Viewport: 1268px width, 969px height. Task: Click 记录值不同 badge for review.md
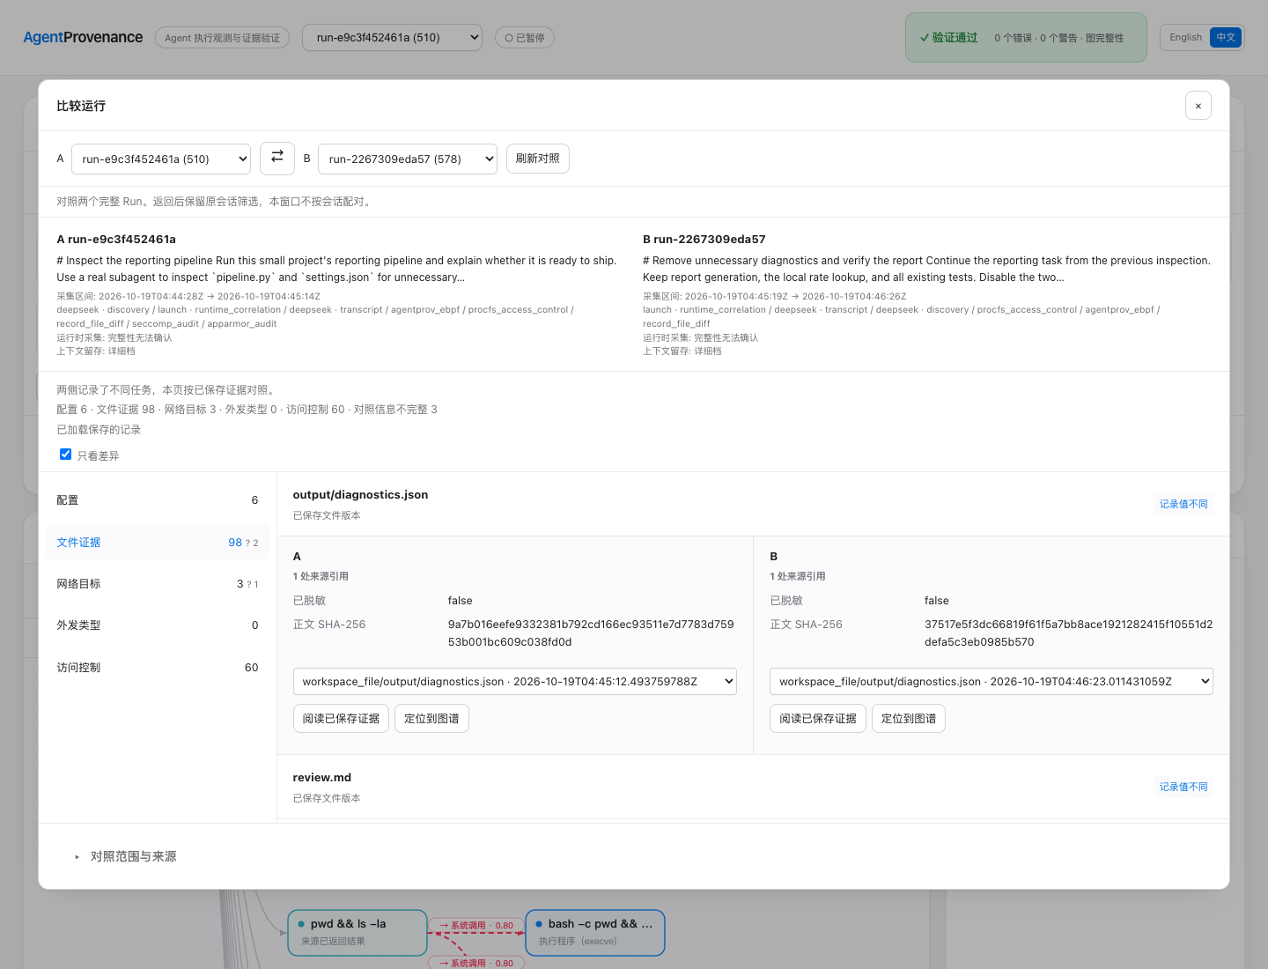[x=1183, y=787]
